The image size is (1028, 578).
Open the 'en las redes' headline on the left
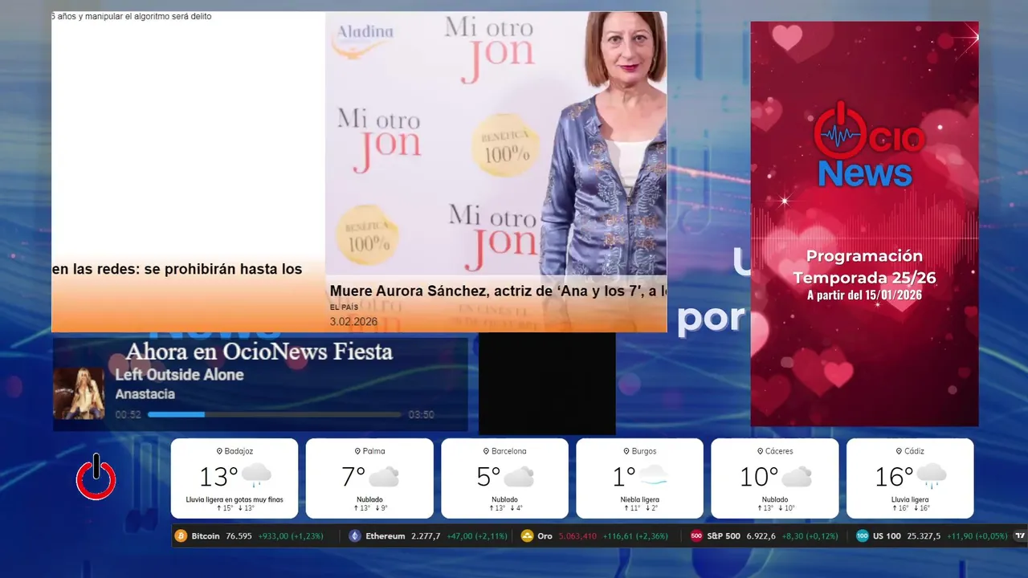[177, 270]
